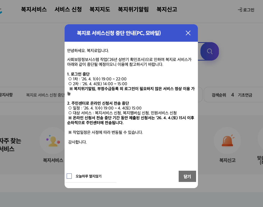263x207 pixels.
Task: Open the 복지지도 top menu
Action: (x=100, y=9)
